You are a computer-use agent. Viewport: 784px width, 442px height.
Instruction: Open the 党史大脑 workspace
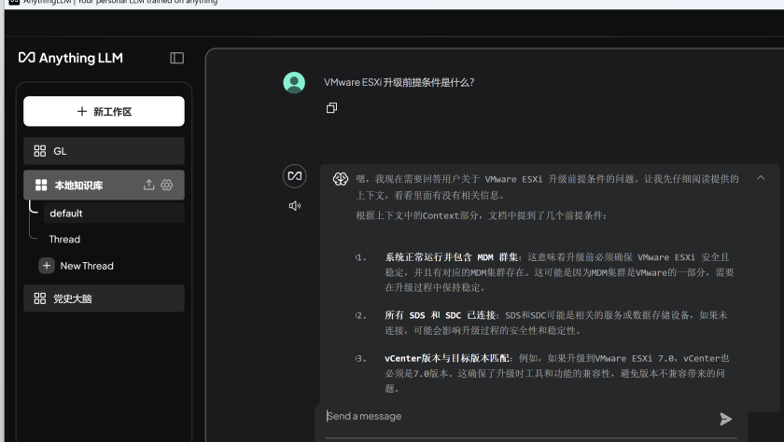click(x=104, y=298)
